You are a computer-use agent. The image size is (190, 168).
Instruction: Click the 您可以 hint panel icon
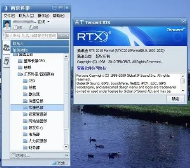(x=14, y=155)
